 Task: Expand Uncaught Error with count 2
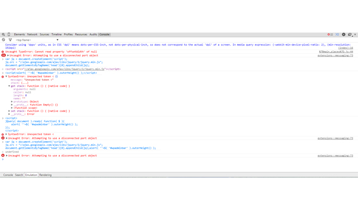pyautogui.click(x=7, y=138)
